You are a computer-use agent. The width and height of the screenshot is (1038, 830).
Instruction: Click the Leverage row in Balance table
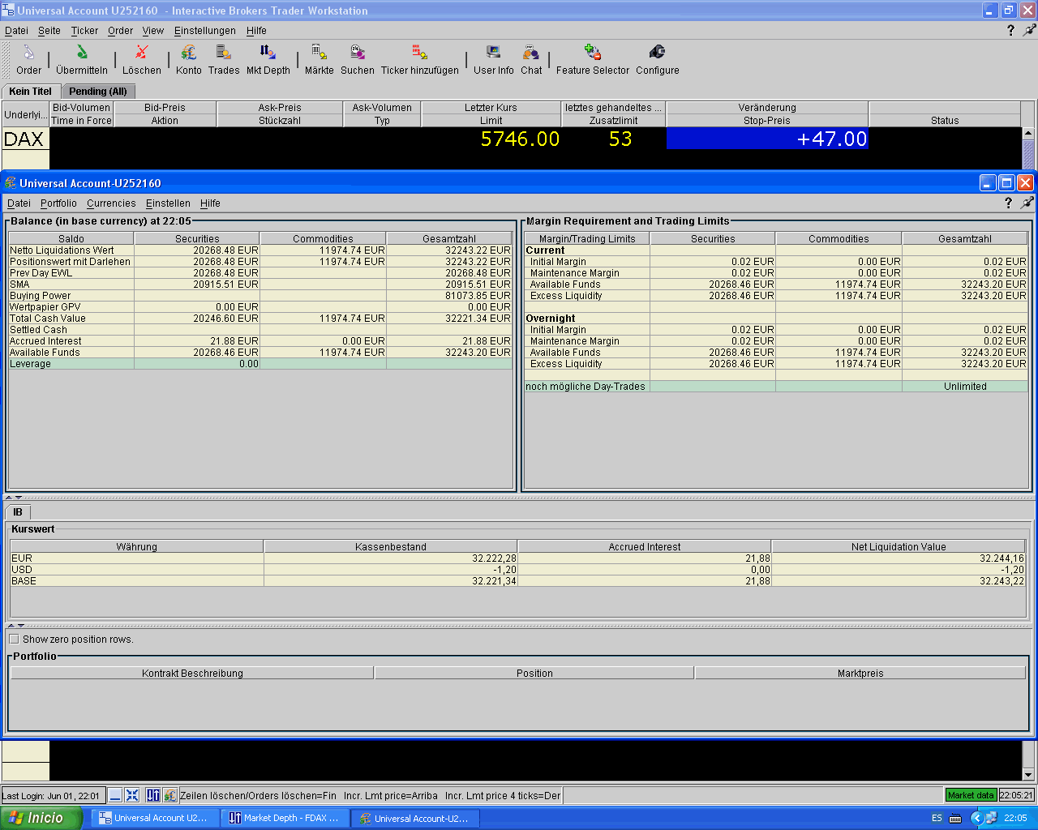(260, 364)
